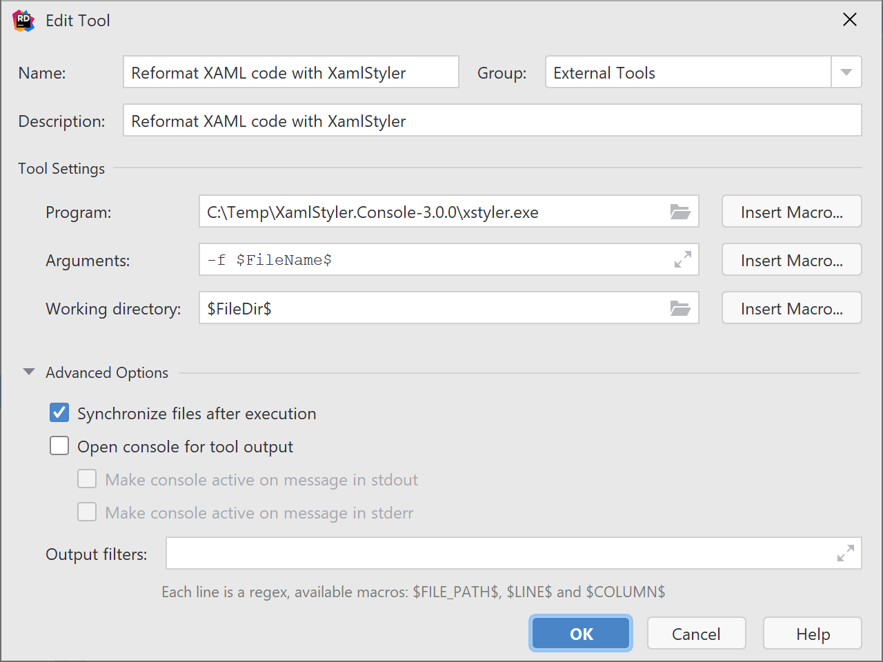Browse for program with folder icon
This screenshot has height=662, width=883.
click(x=680, y=212)
